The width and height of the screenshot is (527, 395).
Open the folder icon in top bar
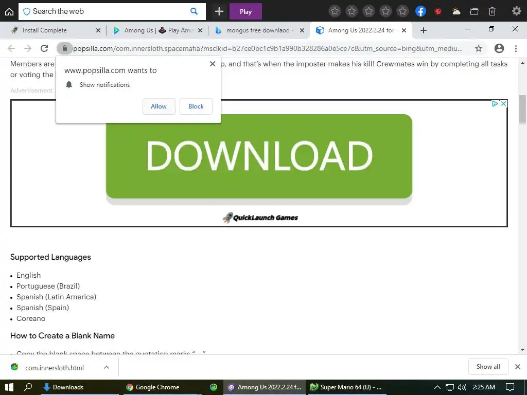(474, 11)
